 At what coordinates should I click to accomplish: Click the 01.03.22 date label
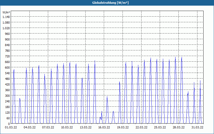(11, 128)
